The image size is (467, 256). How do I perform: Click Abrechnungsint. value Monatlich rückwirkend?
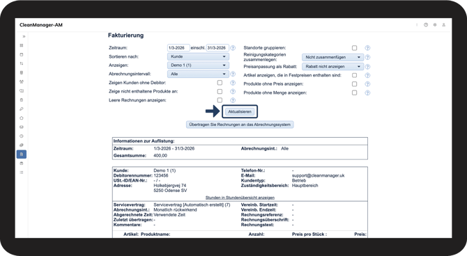click(175, 209)
